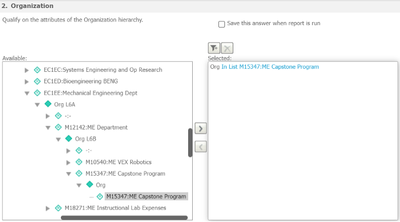Click the EC1EC attribute element icon
The image size is (400, 222).
pos(37,70)
